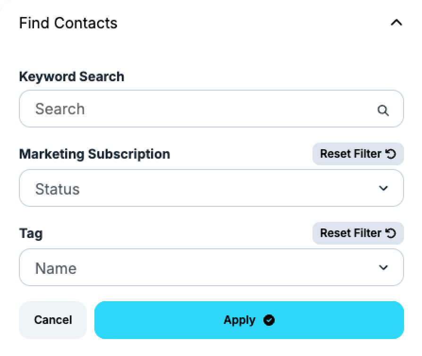
Task: Click the Marketing Subscription label
Action: (x=94, y=154)
